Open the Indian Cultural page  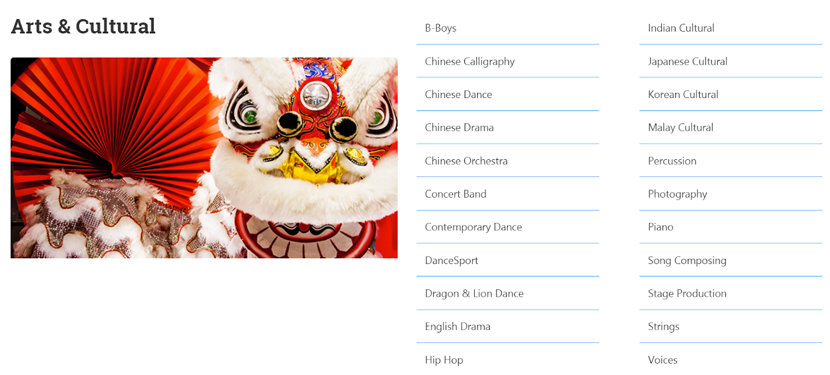681,28
